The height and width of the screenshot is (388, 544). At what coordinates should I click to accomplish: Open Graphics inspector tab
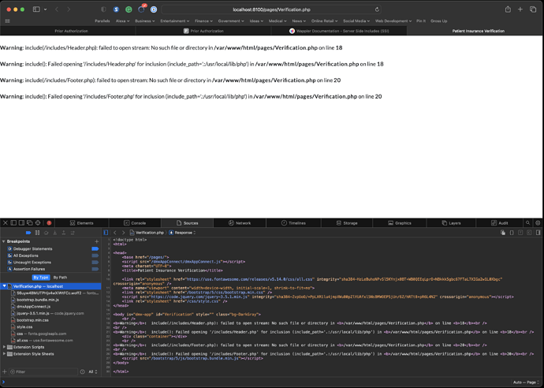point(400,223)
